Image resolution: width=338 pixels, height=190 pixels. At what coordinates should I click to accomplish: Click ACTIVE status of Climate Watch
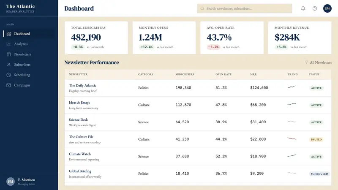316,157
